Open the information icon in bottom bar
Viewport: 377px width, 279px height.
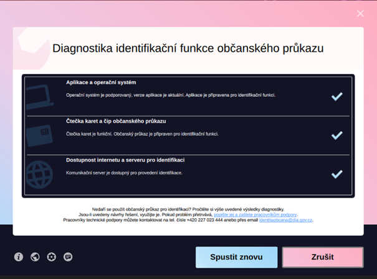click(19, 257)
